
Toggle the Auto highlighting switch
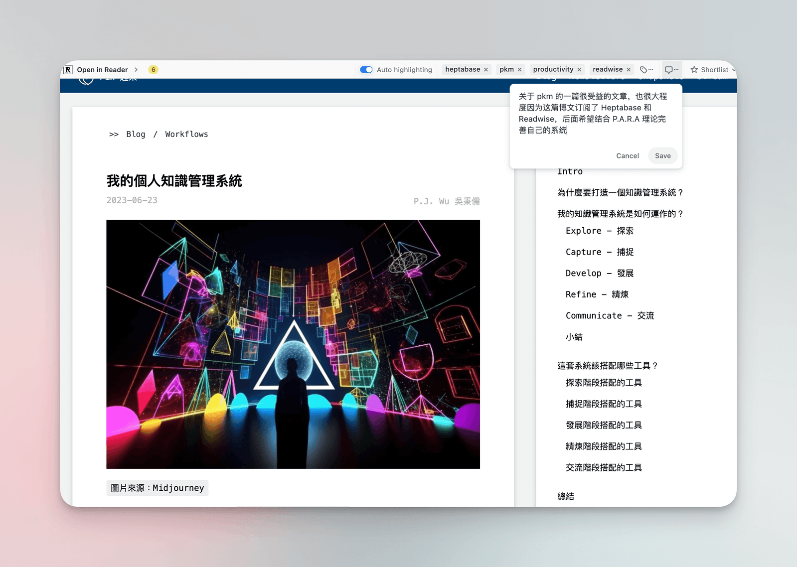click(366, 70)
